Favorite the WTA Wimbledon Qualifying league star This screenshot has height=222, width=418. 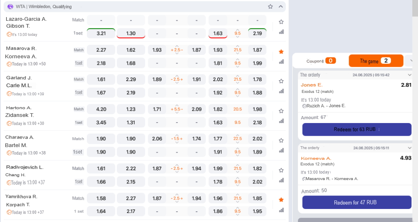(x=270, y=7)
